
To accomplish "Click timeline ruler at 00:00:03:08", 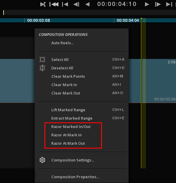I will click(38, 20).
